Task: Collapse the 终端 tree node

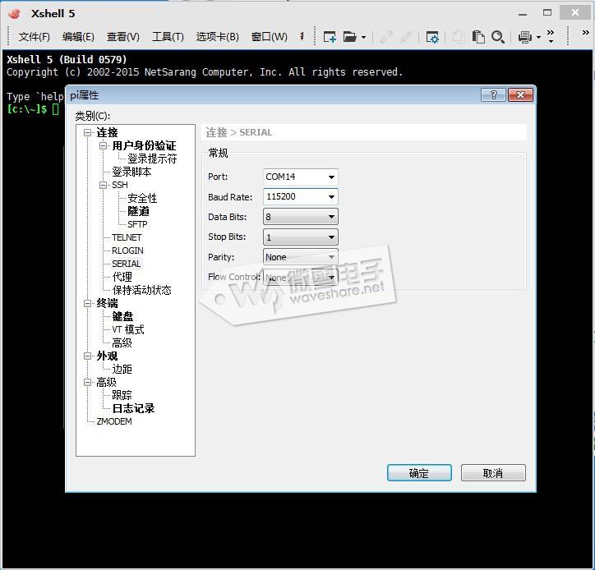Action: pyautogui.click(x=88, y=303)
